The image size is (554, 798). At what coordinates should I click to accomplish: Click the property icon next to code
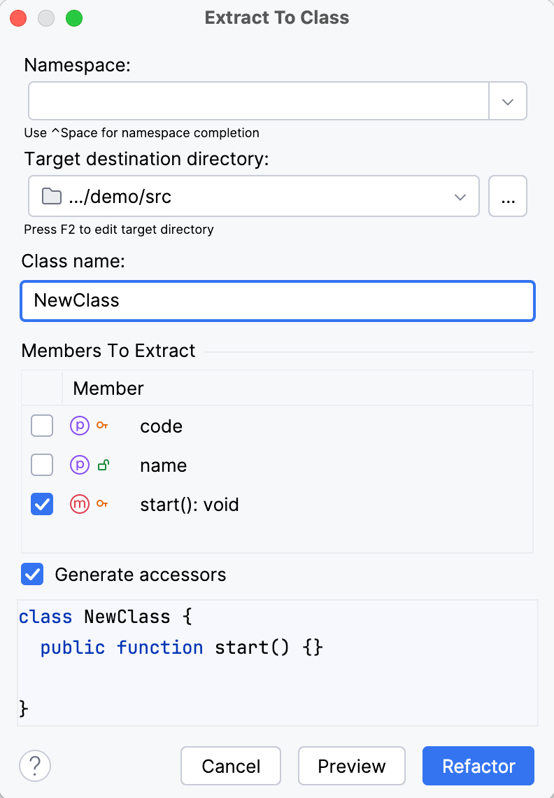point(79,426)
